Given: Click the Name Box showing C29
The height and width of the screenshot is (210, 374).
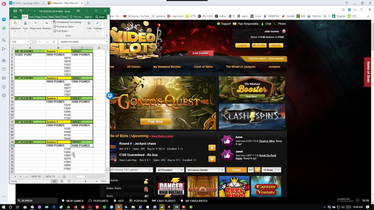Looking at the screenshot, I should [x=20, y=42].
